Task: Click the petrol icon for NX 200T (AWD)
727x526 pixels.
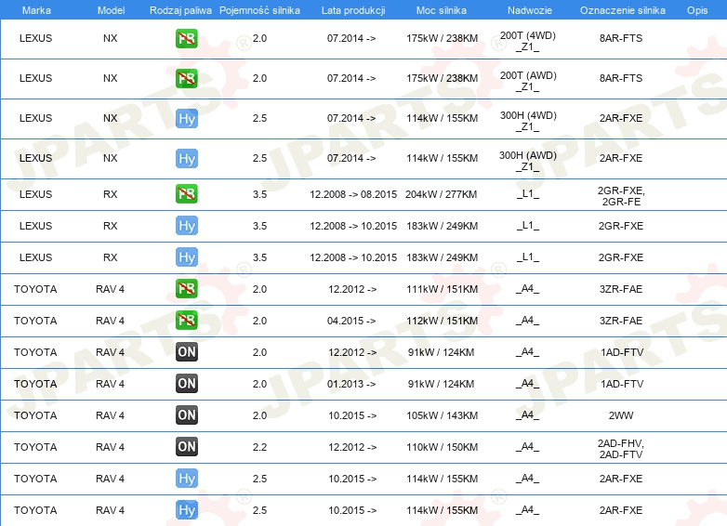Action: [187, 79]
